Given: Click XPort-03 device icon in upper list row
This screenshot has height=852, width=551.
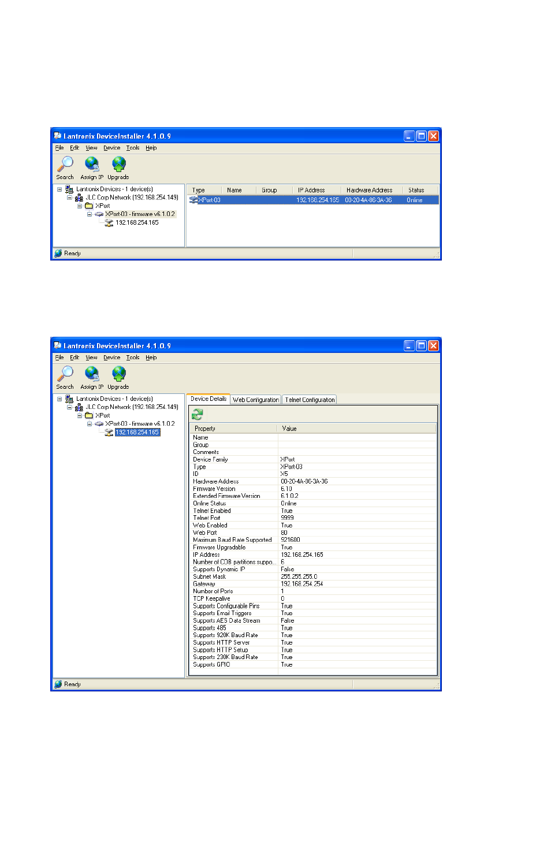Looking at the screenshot, I should click(x=194, y=200).
